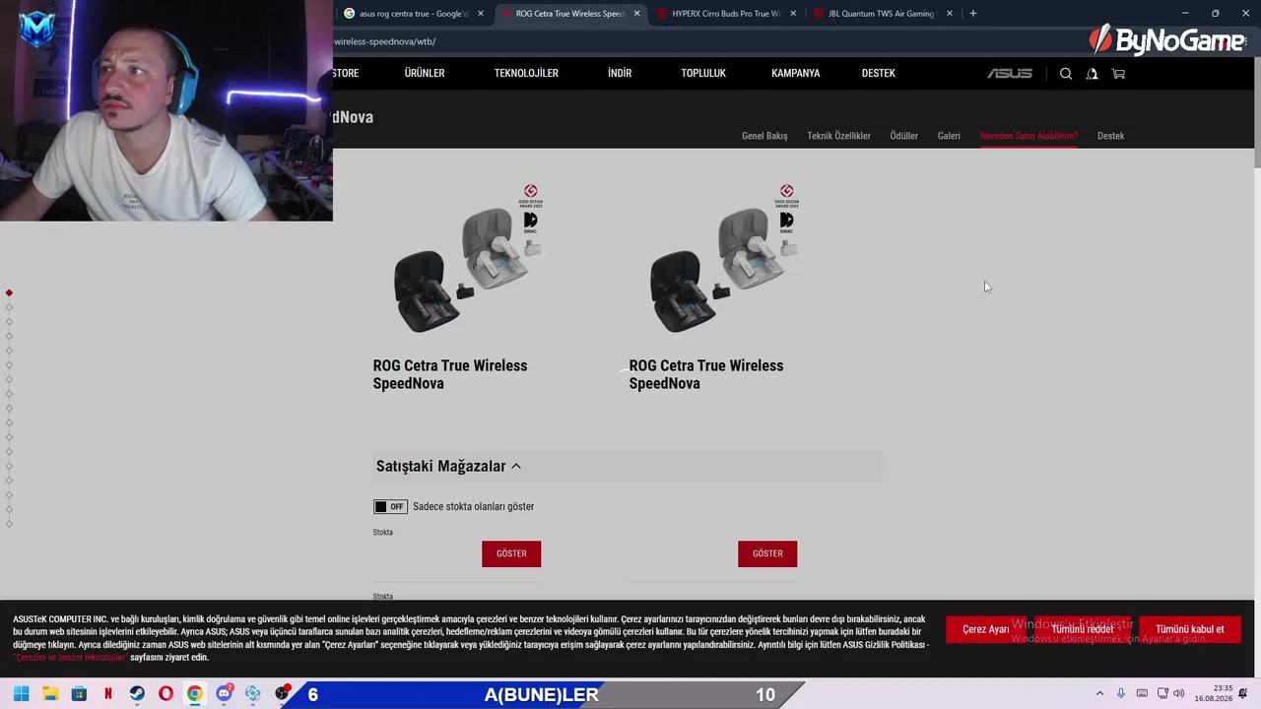The width and height of the screenshot is (1261, 709).
Task: Close the JBL Quantum TWS Air tab
Action: pyautogui.click(x=950, y=14)
